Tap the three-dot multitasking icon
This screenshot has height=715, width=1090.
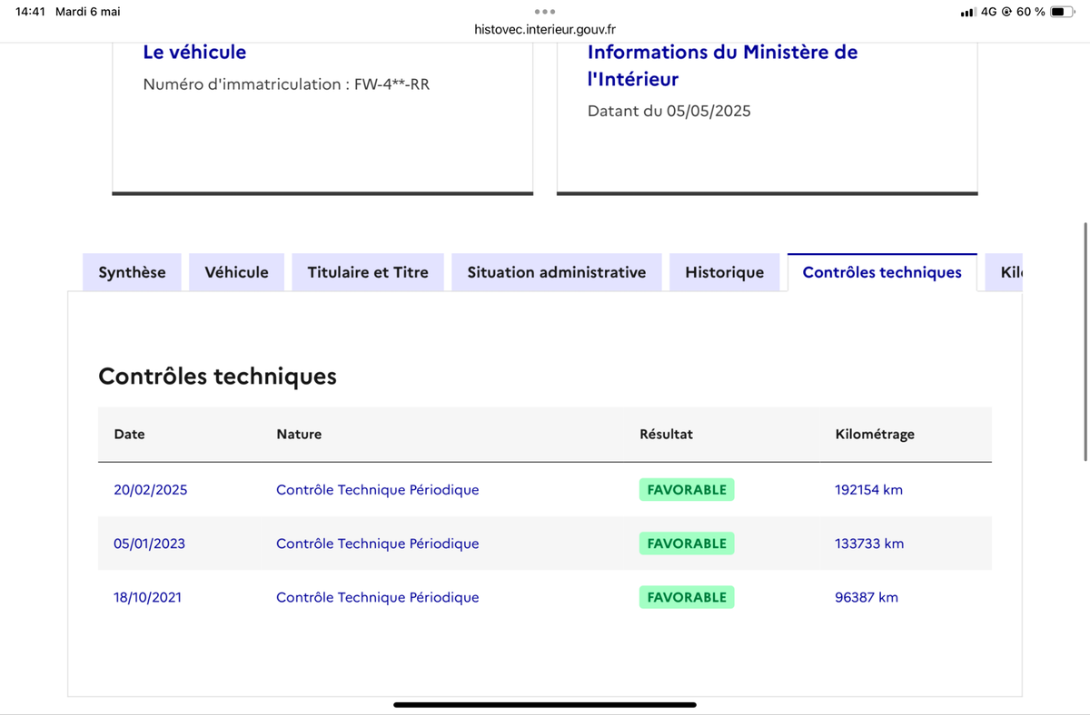[x=545, y=12]
